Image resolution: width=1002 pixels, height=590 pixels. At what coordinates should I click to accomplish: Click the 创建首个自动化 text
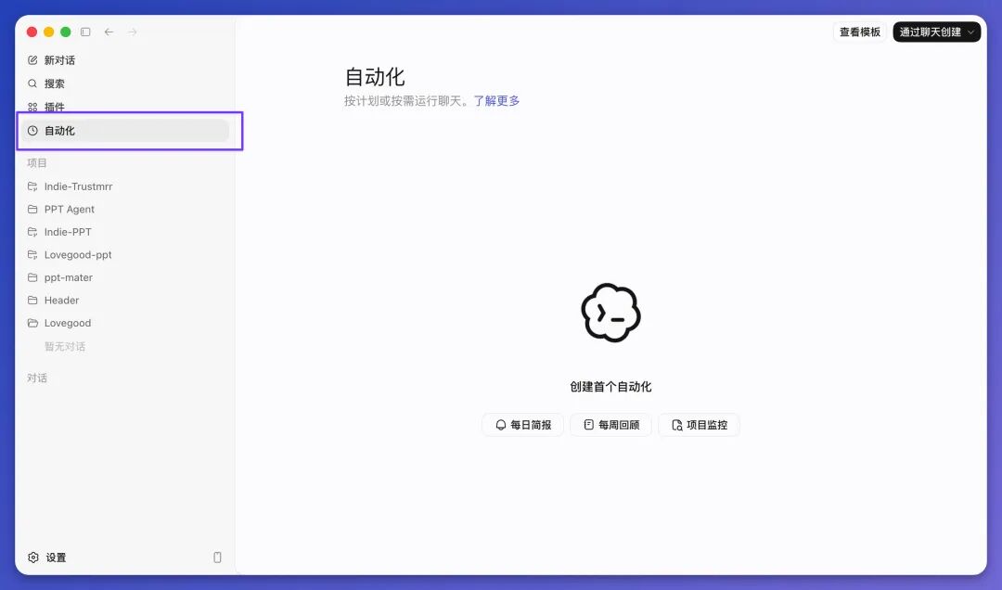click(610, 387)
